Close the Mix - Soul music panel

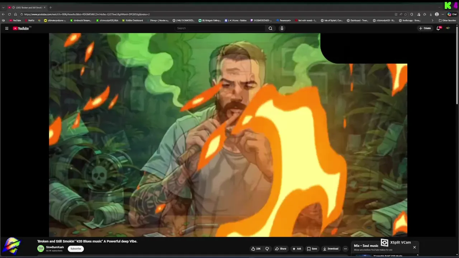point(415,247)
